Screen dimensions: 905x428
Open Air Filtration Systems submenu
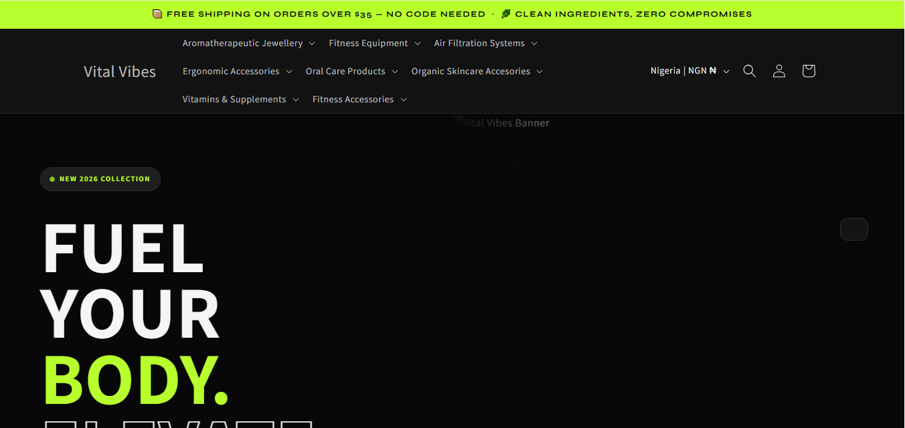click(485, 43)
